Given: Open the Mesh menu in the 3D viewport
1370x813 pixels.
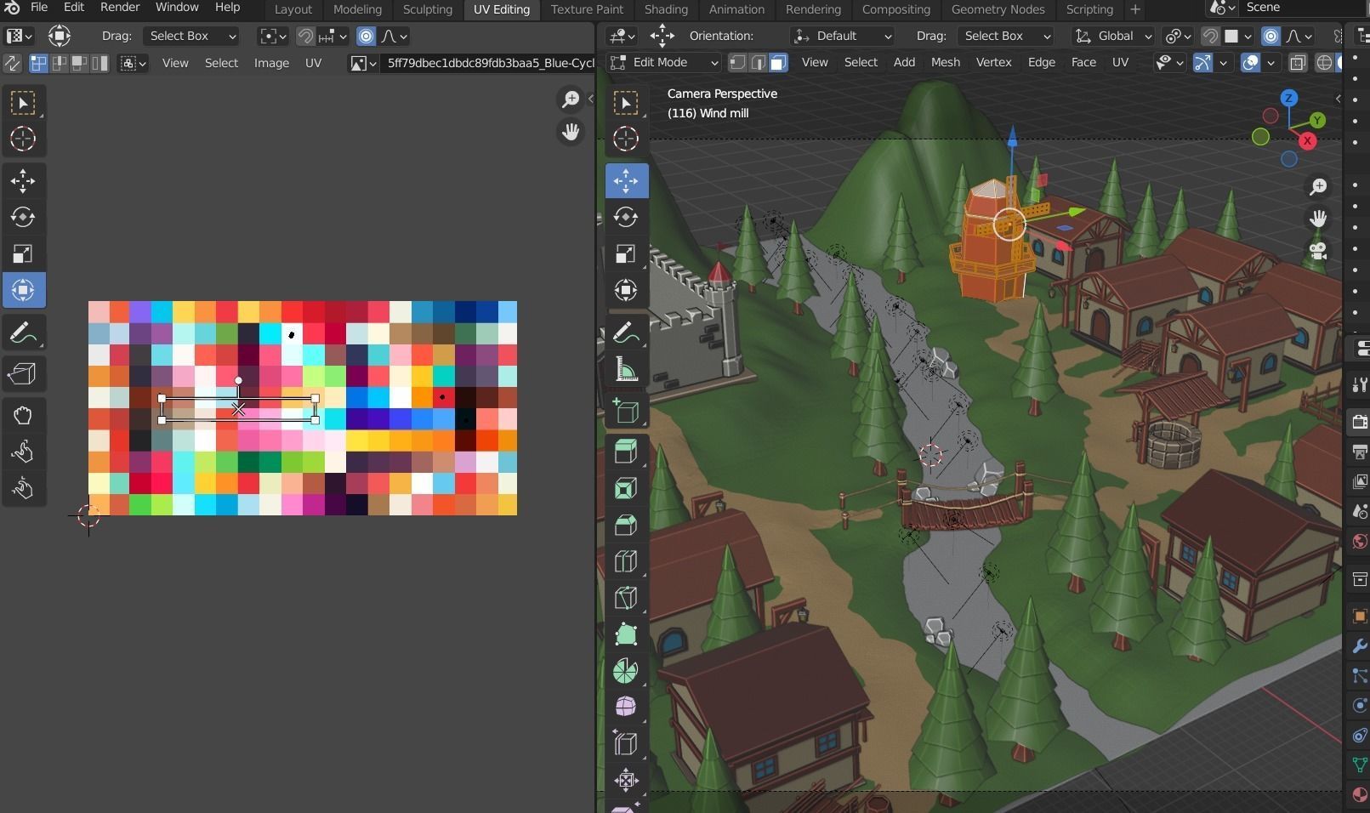Looking at the screenshot, I should pos(945,63).
